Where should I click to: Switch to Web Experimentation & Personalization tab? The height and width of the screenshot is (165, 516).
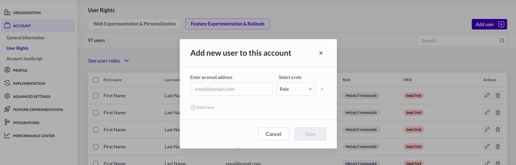(134, 24)
